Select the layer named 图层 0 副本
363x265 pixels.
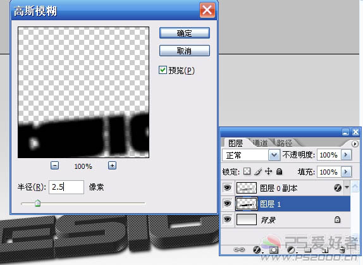(278, 188)
